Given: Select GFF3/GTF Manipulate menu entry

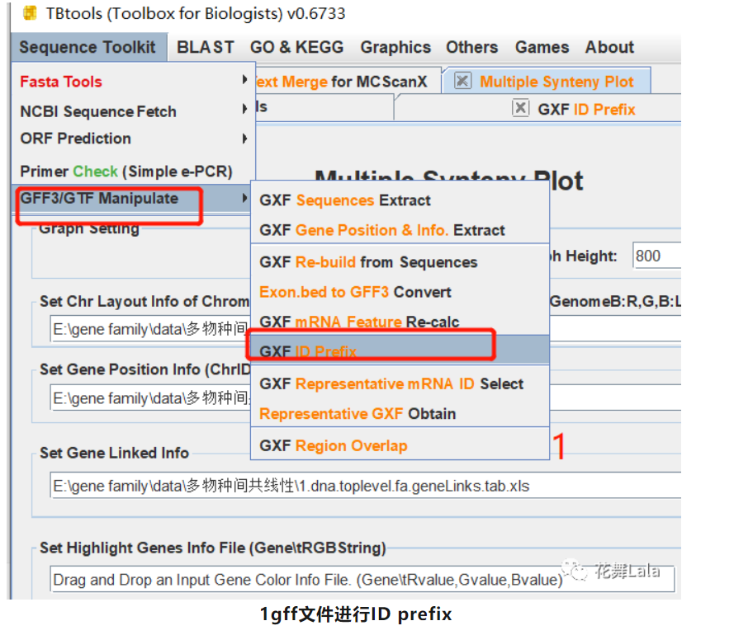Looking at the screenshot, I should 134,199.
